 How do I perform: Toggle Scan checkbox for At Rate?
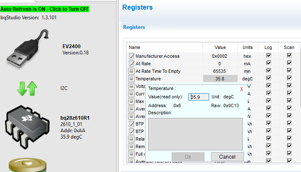(x=289, y=64)
